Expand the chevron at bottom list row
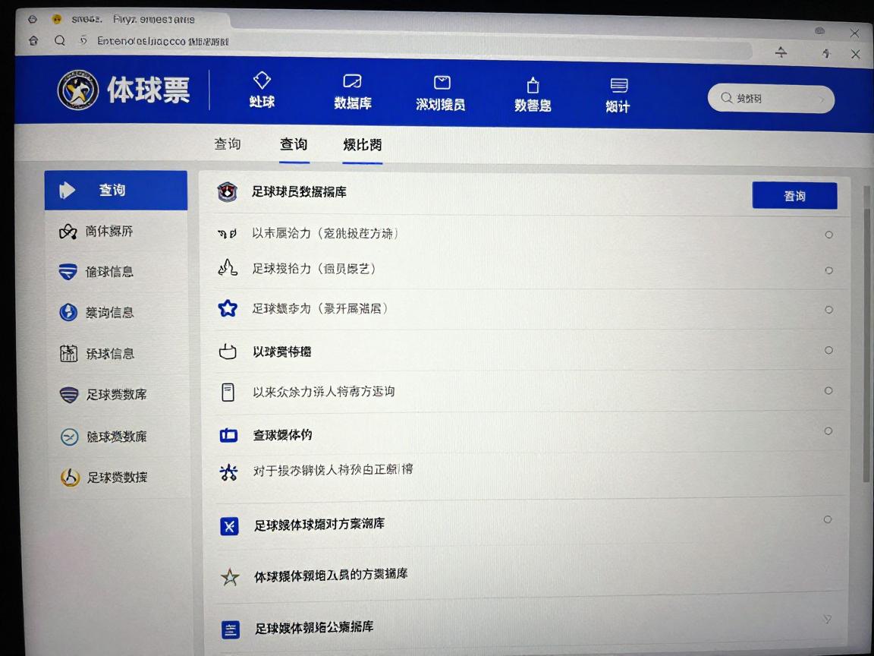Viewport: 874px width, 656px height. click(x=828, y=620)
